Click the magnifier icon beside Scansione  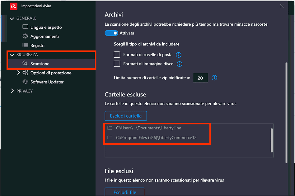[x=25, y=63]
